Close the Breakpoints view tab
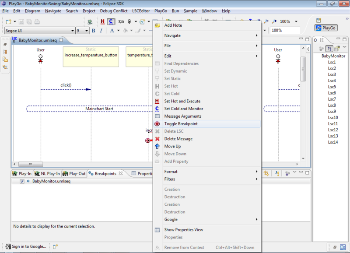350x253 pixels. (x=121, y=173)
